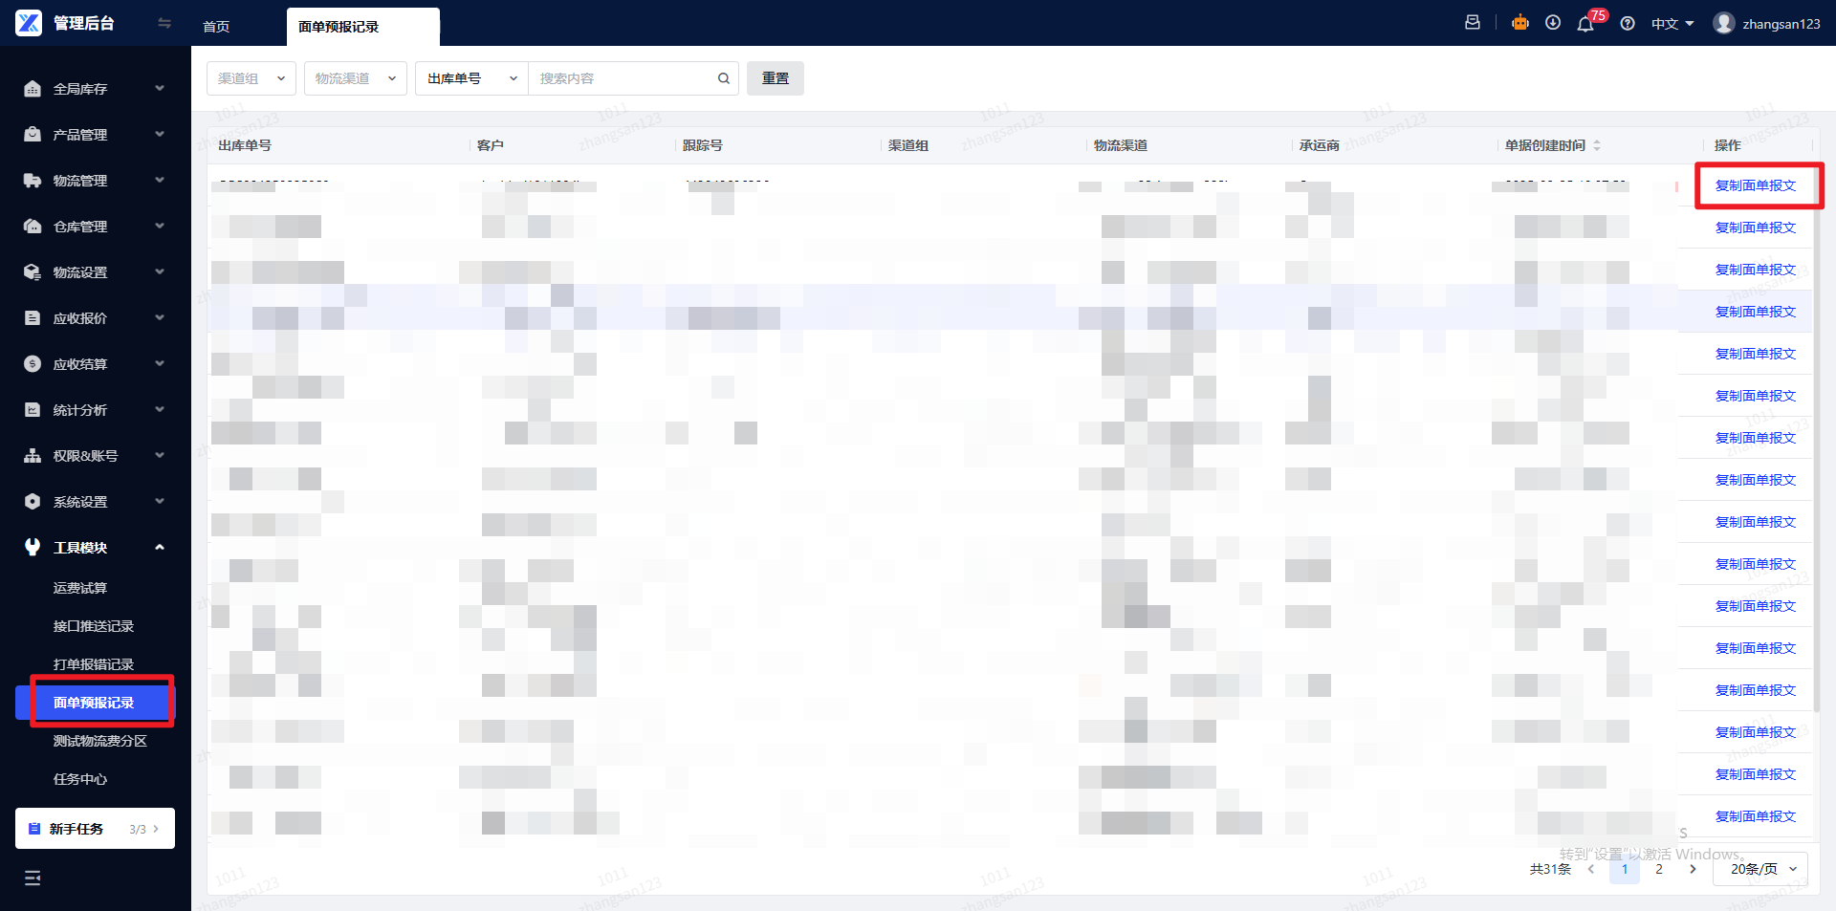
Task: Open 面单预报记录 in sidebar
Action: coord(96,703)
